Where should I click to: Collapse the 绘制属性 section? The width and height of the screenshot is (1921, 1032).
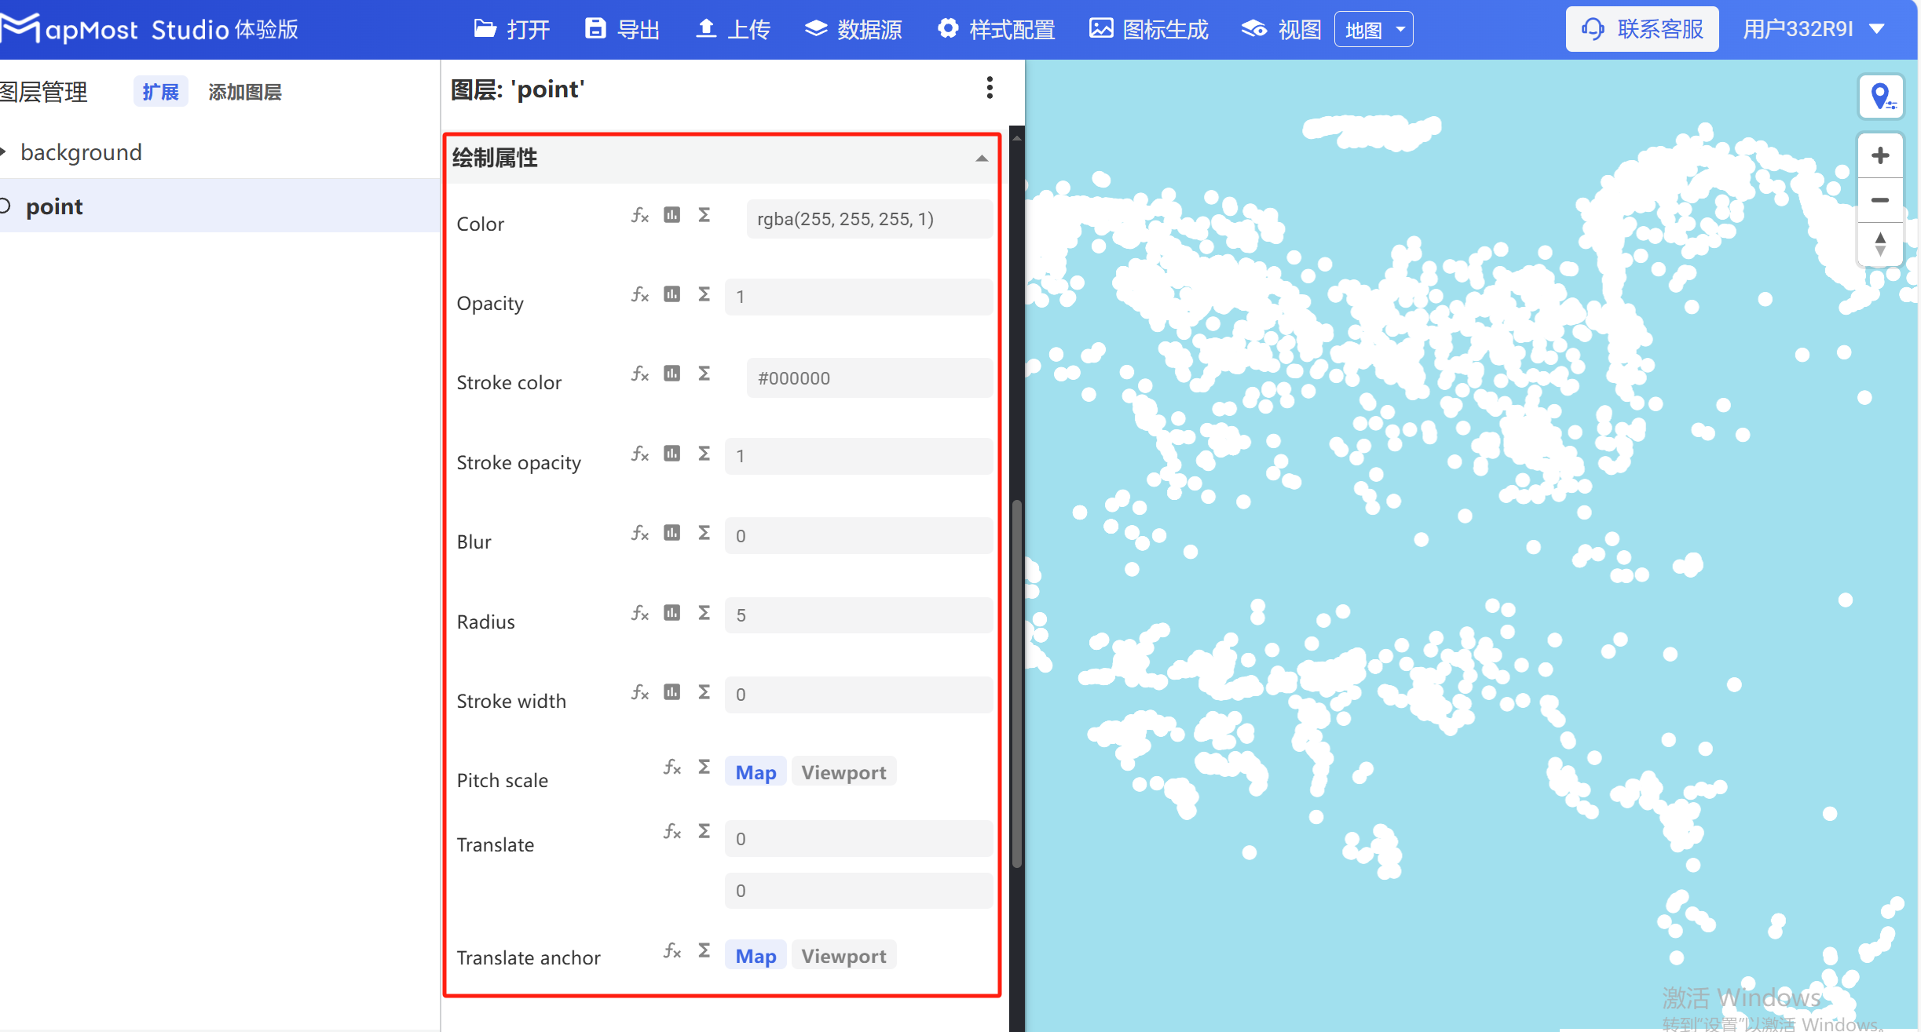point(982,158)
